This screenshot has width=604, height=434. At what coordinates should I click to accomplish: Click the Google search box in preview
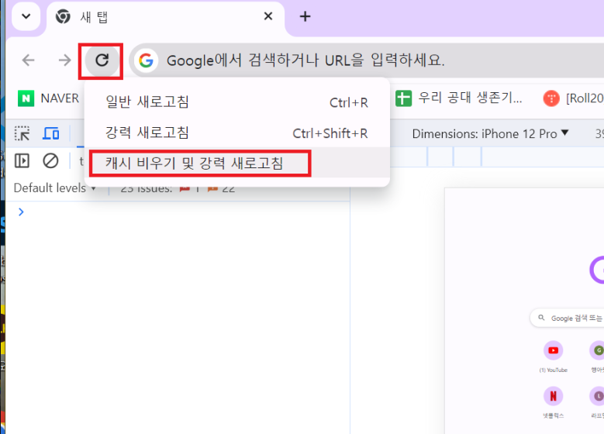(567, 318)
